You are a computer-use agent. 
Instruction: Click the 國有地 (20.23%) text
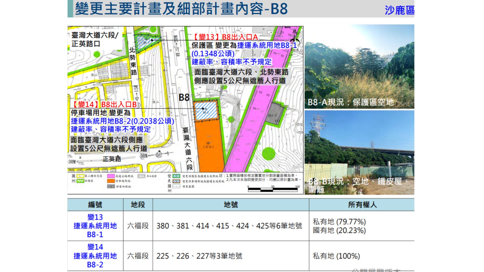339,230
